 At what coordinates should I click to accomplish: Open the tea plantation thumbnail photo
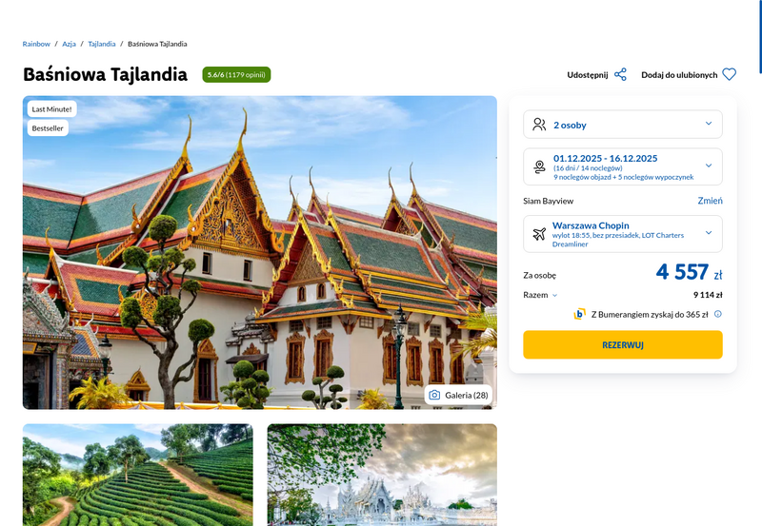(137, 475)
